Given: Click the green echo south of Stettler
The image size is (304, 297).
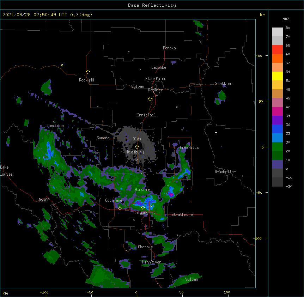Looking at the screenshot, I should point(221,98).
